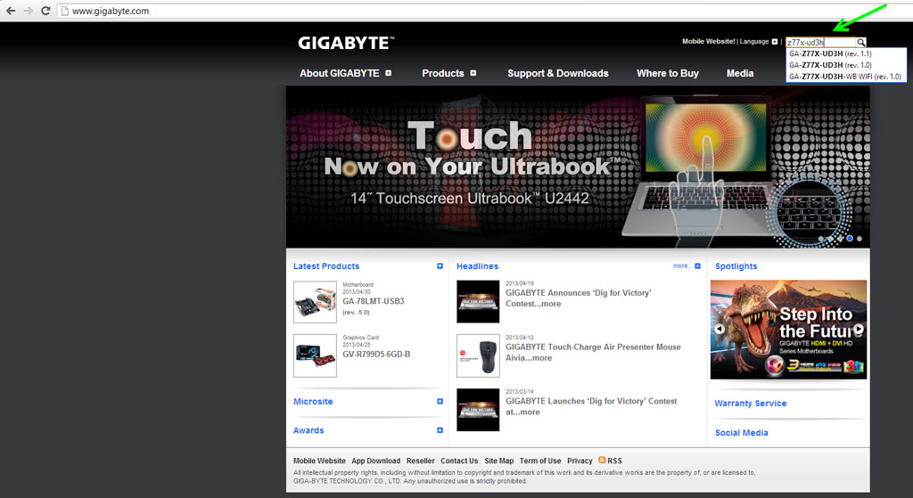Open the GA-78LMT-USB3 motherboard thumbnail
The width and height of the screenshot is (913, 498).
coord(315,302)
